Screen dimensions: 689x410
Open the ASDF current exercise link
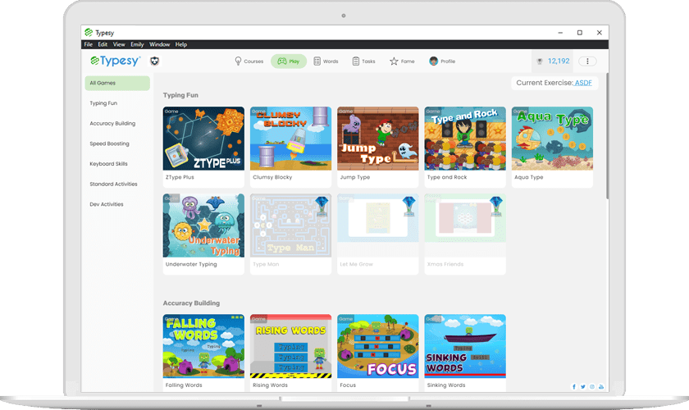click(x=583, y=83)
